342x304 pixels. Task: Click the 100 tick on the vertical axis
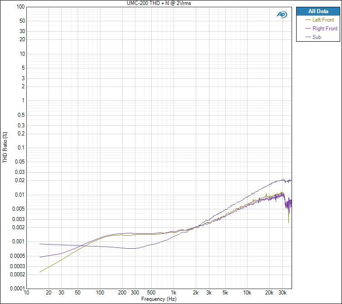tap(20, 7)
